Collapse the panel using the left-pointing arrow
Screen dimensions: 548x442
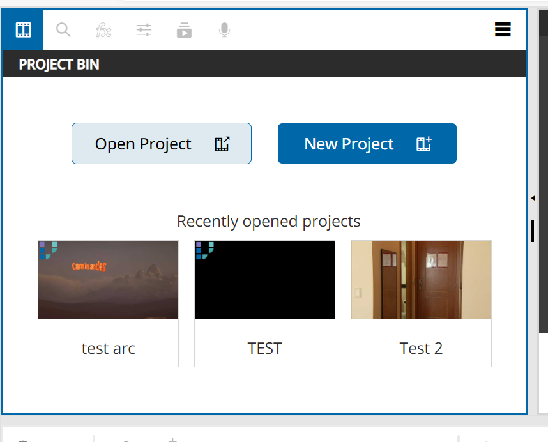click(x=533, y=198)
